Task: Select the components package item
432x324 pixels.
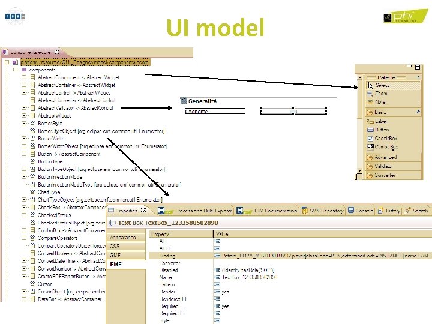Action: pos(42,70)
